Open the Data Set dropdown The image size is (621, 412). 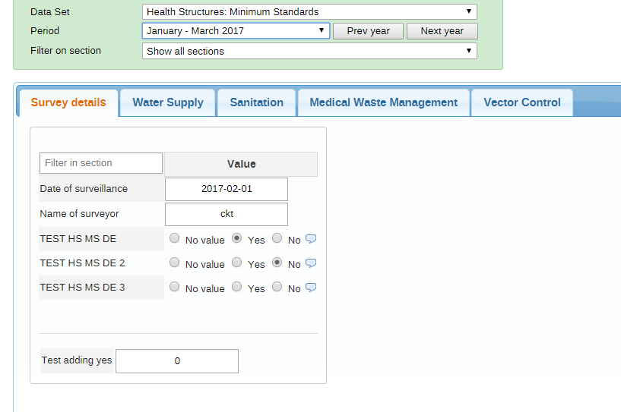click(309, 11)
